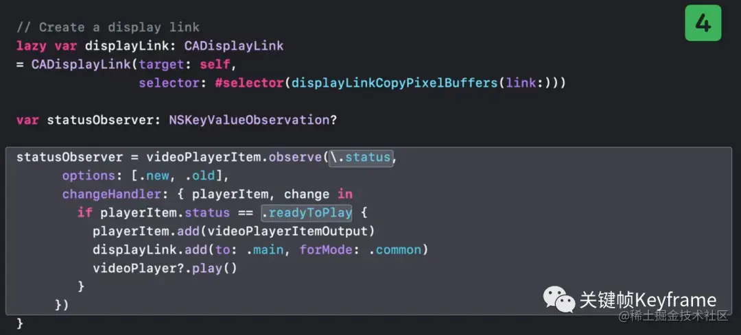
Task: Click "videoPlayerItem.observe" call
Action: click(x=234, y=157)
